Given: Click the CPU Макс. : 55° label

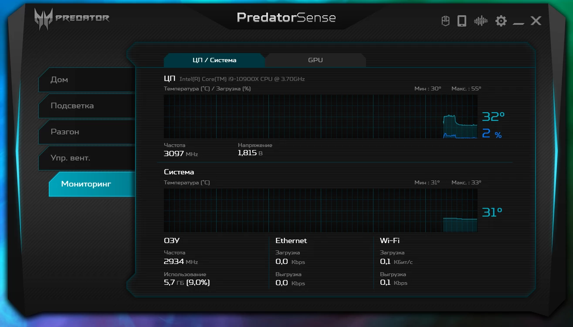Looking at the screenshot, I should click(x=466, y=89).
